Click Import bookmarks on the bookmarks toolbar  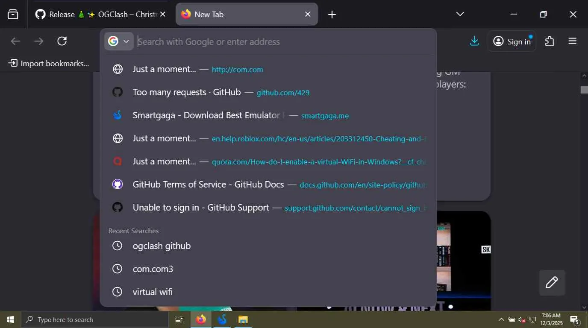click(49, 63)
